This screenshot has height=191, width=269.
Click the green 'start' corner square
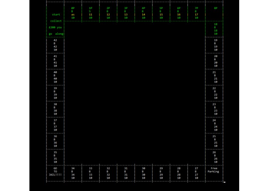point(55,19)
